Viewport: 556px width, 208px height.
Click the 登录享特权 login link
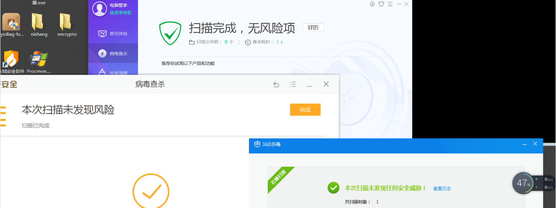(121, 13)
